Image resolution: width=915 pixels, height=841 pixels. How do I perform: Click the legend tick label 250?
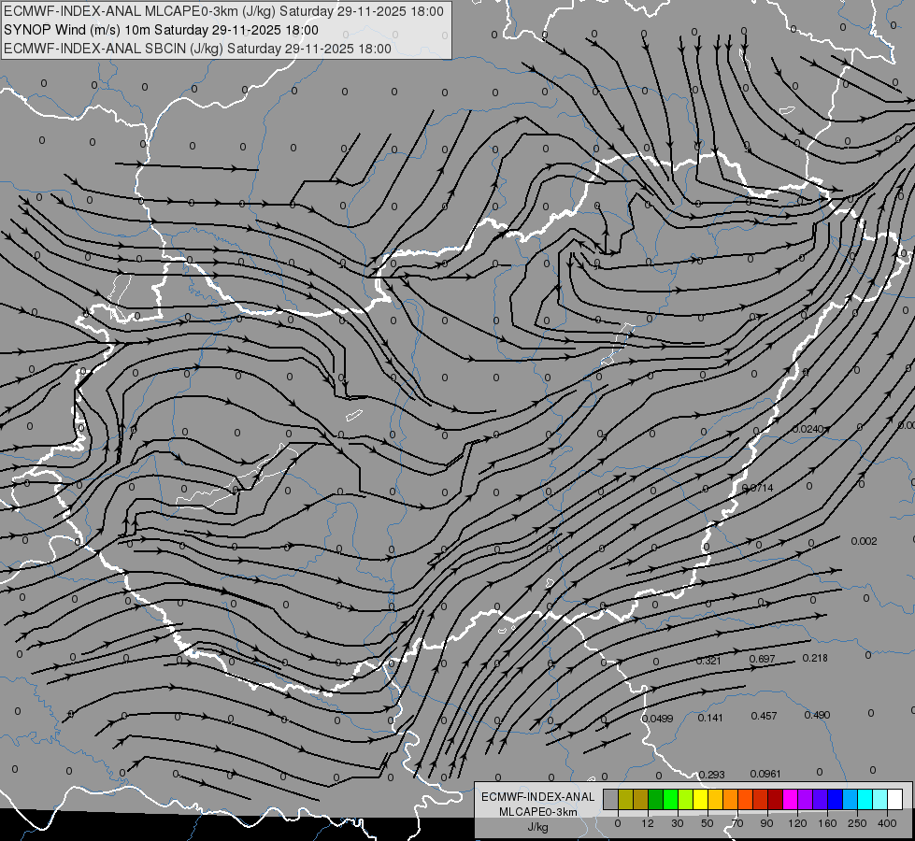[x=857, y=823]
